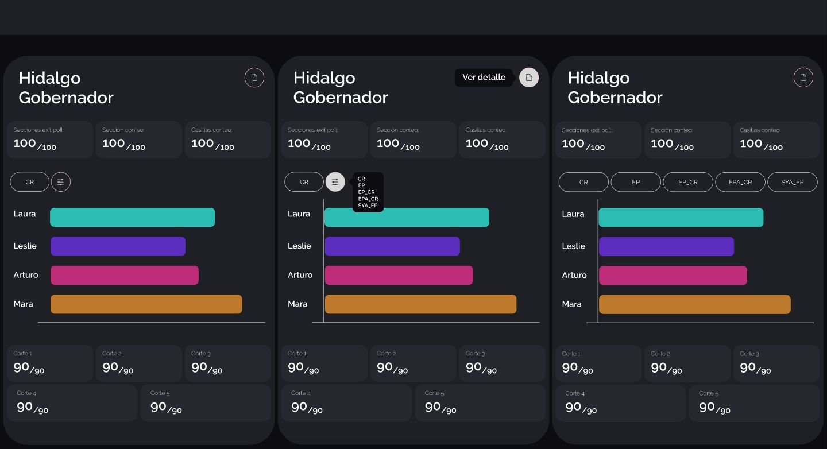The image size is (827, 449).
Task: Click the Ver detalle tooltip label
Action: [x=484, y=78]
